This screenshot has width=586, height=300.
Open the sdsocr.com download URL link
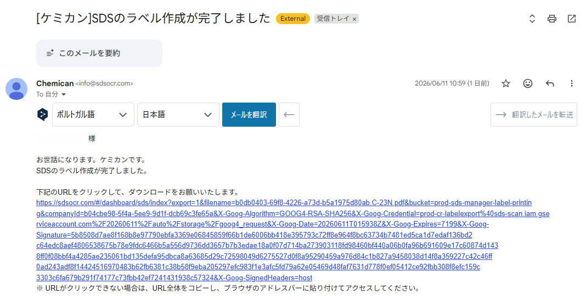pyautogui.click(x=292, y=240)
